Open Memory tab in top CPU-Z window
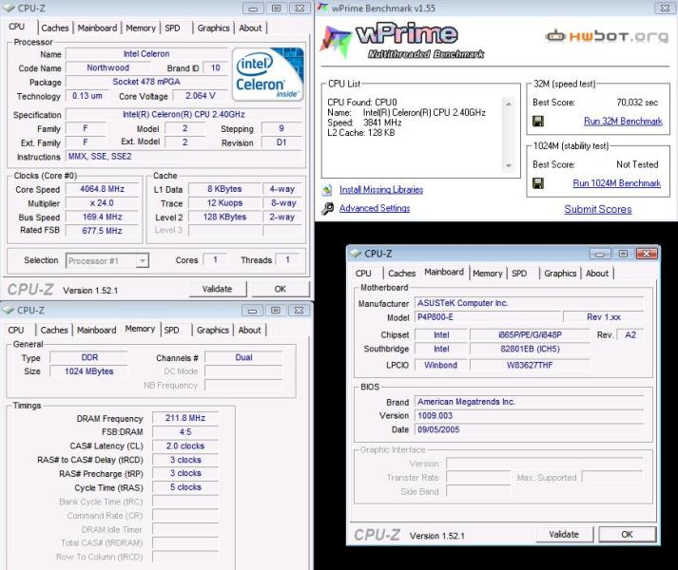This screenshot has width=678, height=570. [141, 28]
